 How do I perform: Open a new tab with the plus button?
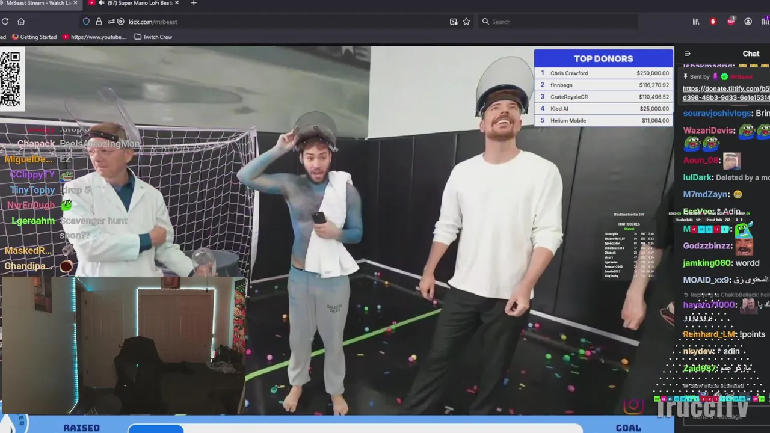click(x=193, y=3)
